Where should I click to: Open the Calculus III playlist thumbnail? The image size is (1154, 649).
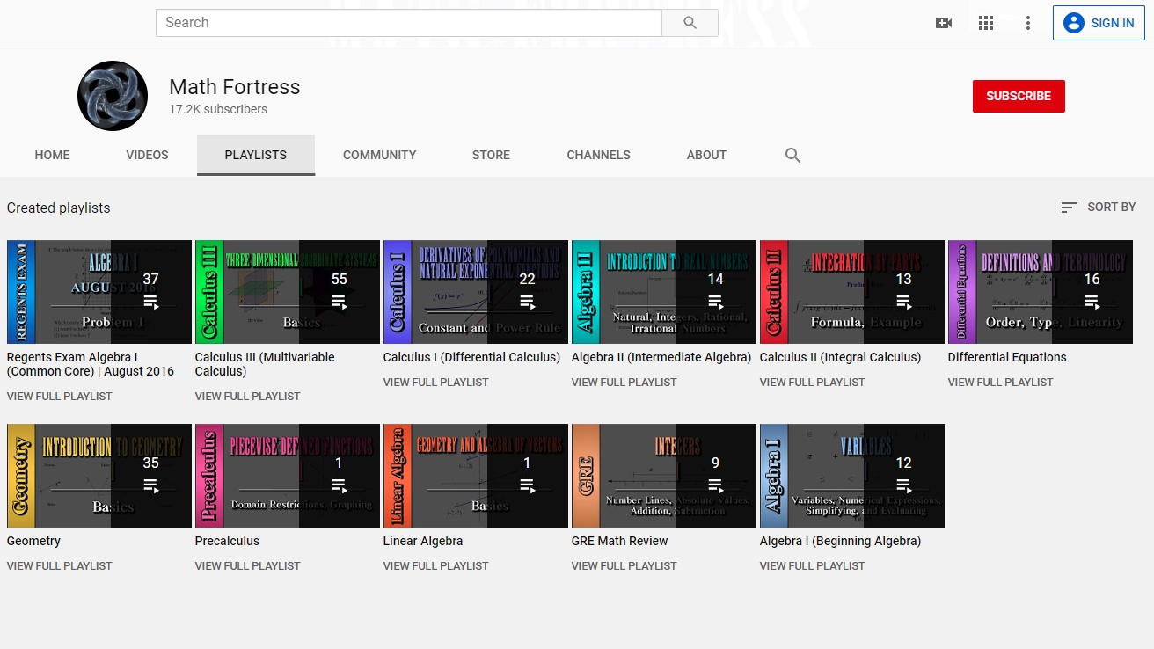pos(288,292)
